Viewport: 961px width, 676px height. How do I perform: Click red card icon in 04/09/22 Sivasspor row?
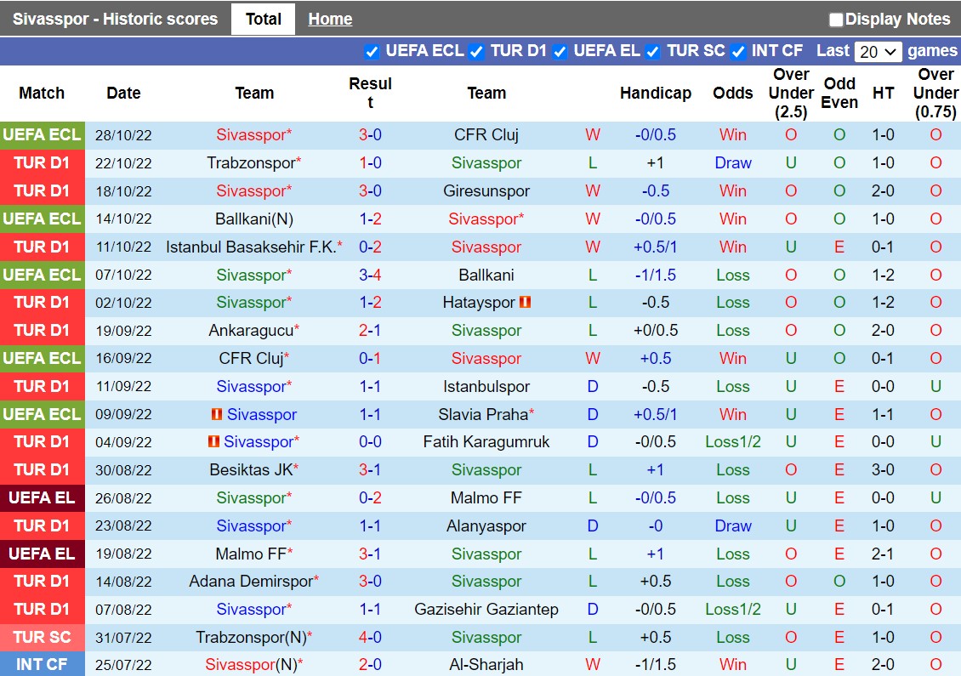pyautogui.click(x=213, y=441)
